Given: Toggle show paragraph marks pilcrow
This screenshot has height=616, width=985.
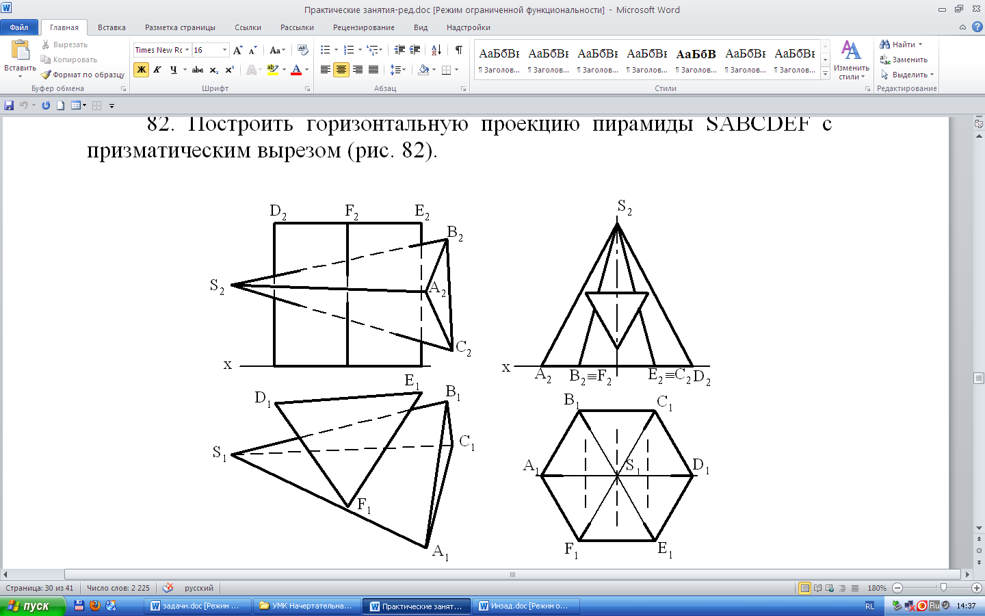Looking at the screenshot, I should click(x=458, y=50).
